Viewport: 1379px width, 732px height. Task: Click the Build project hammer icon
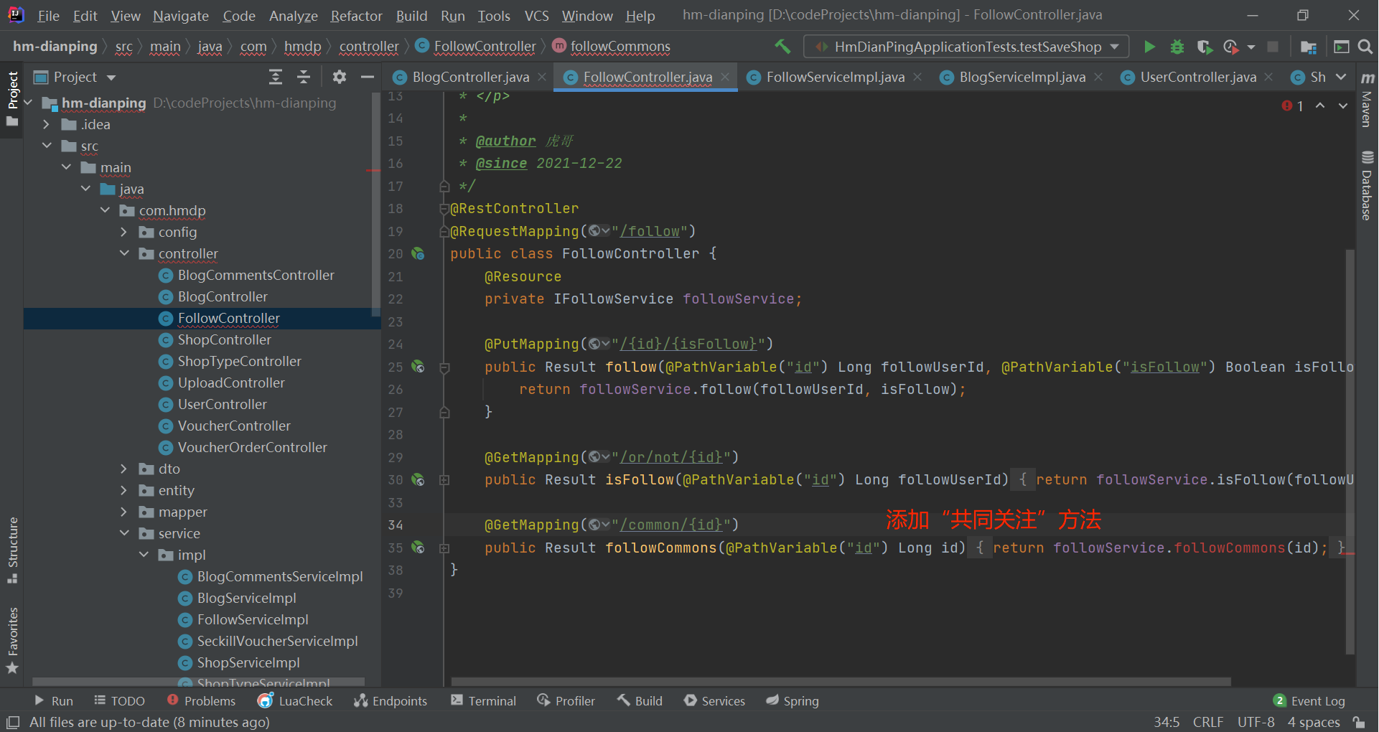(782, 47)
